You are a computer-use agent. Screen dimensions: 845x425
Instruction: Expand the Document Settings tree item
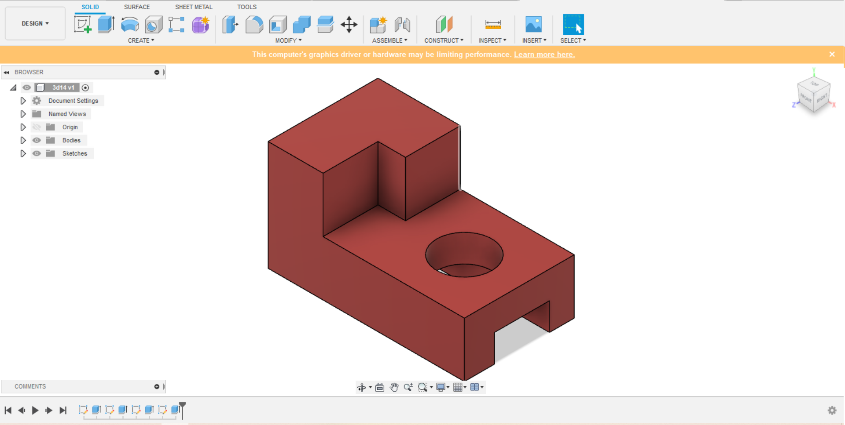[x=23, y=100]
